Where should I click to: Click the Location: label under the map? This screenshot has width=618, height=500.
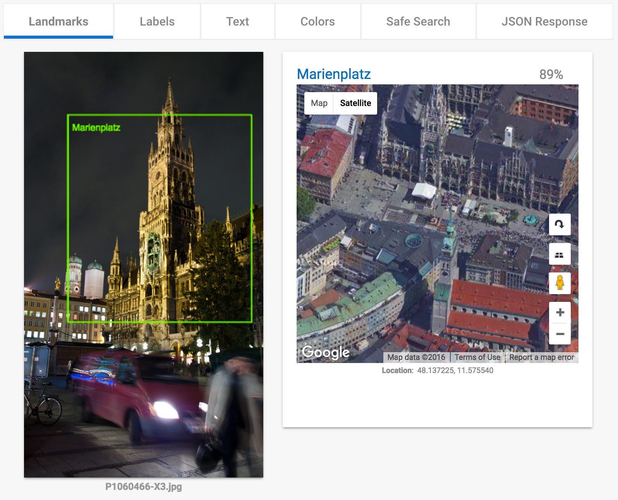pyautogui.click(x=398, y=370)
